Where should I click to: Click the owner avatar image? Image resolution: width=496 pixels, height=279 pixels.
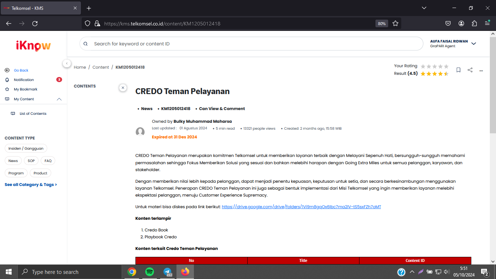point(140,132)
